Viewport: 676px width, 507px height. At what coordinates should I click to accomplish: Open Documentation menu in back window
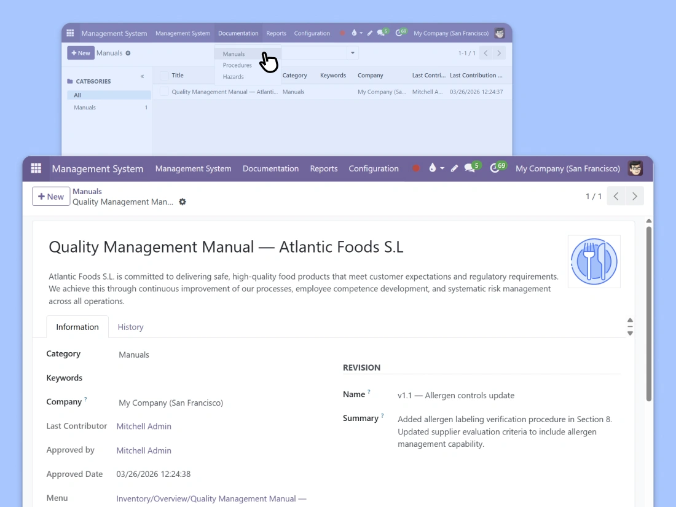point(238,33)
